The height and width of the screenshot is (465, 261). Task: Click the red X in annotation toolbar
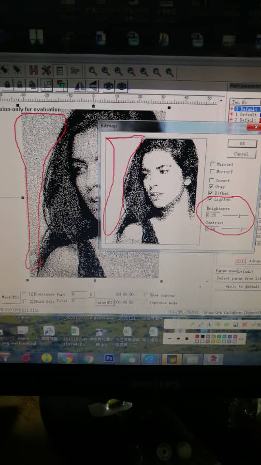(x=245, y=325)
